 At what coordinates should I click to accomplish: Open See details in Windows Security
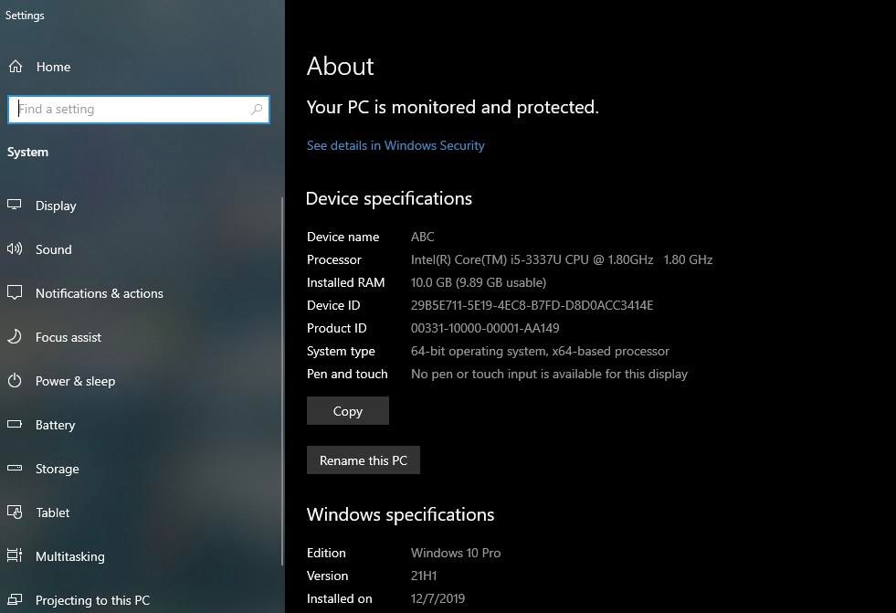[x=395, y=145]
